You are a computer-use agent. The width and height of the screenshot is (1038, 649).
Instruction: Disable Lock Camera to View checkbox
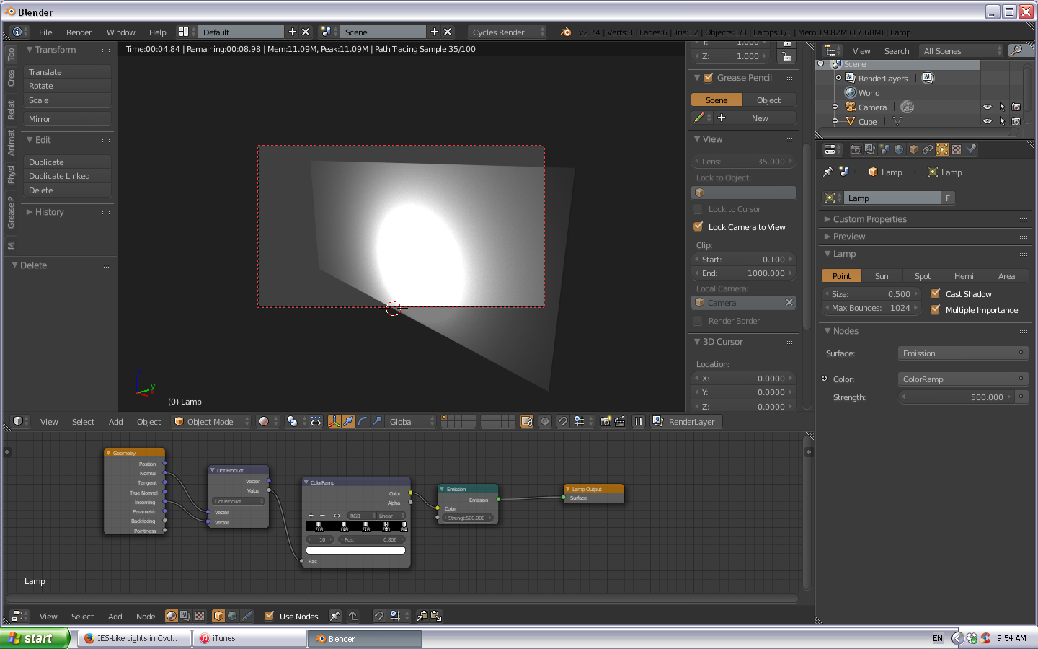[x=698, y=226]
